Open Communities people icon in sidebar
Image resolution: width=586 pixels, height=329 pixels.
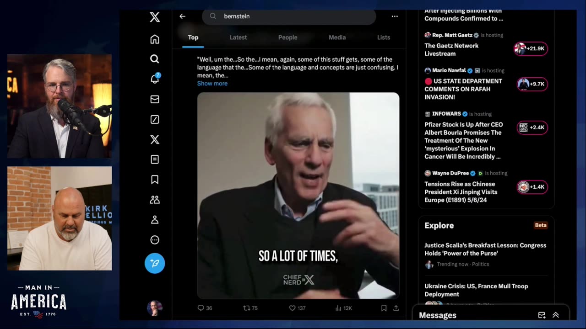pyautogui.click(x=155, y=200)
